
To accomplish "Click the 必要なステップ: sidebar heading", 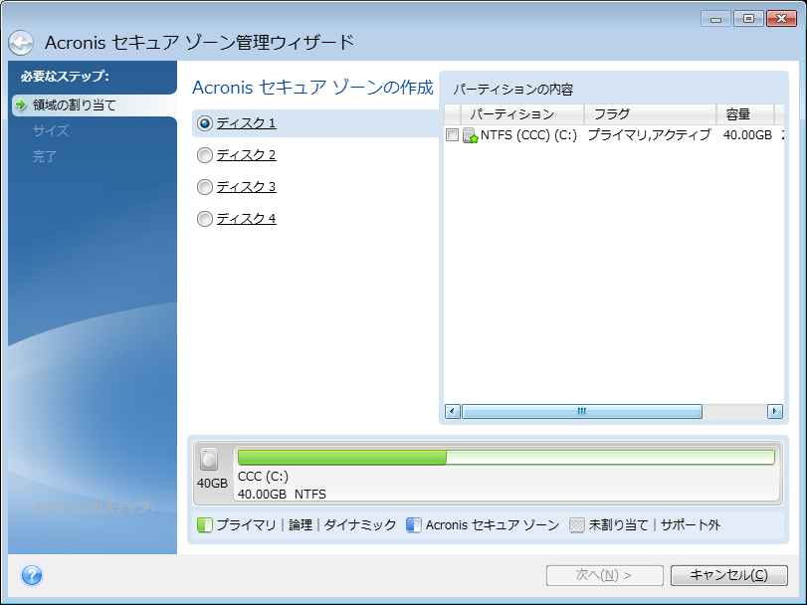I will point(65,77).
